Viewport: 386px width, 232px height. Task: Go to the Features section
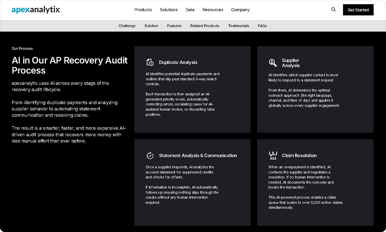click(174, 26)
